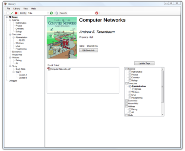Click the PDF icon of Computer Networks.pdf
The height and width of the screenshot is (151, 185).
coord(49,69)
